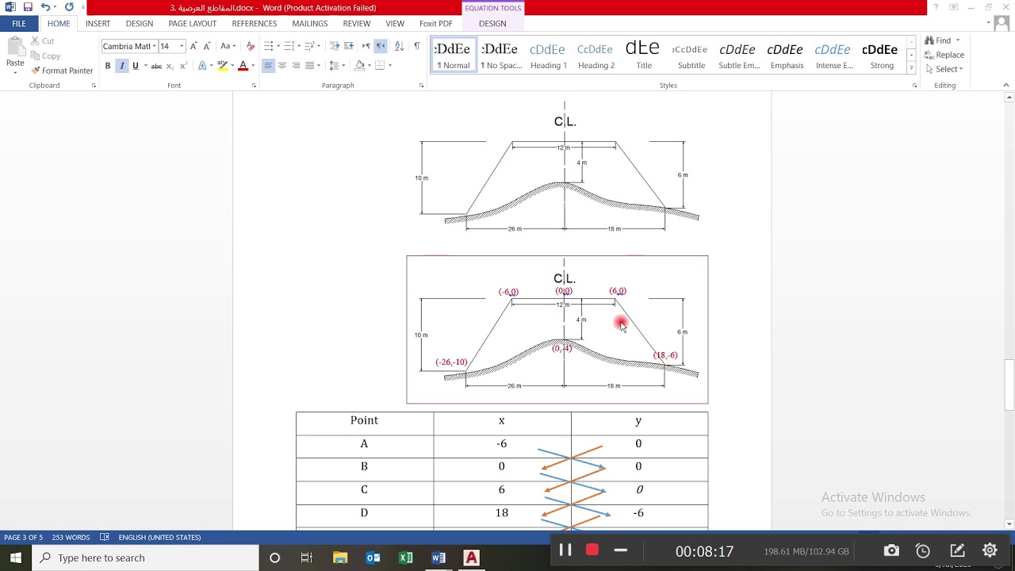Toggle Subscript formatting
Image resolution: width=1015 pixels, height=571 pixels.
coord(170,66)
